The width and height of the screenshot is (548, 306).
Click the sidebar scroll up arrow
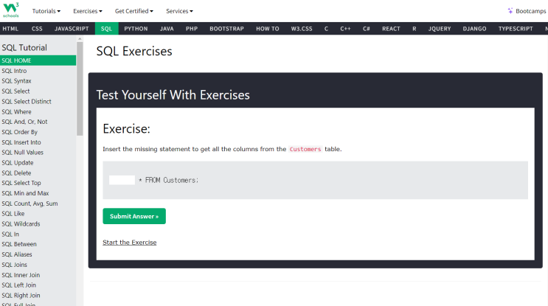(80, 39)
